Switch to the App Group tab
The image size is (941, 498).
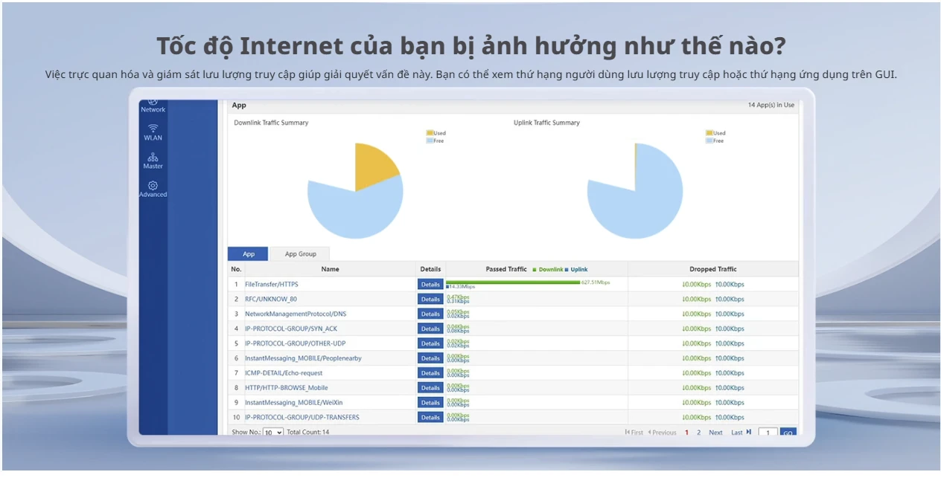(x=301, y=254)
